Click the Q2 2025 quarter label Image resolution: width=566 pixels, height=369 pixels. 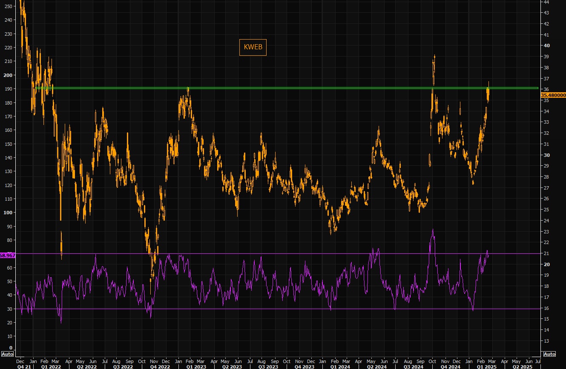pos(522,366)
